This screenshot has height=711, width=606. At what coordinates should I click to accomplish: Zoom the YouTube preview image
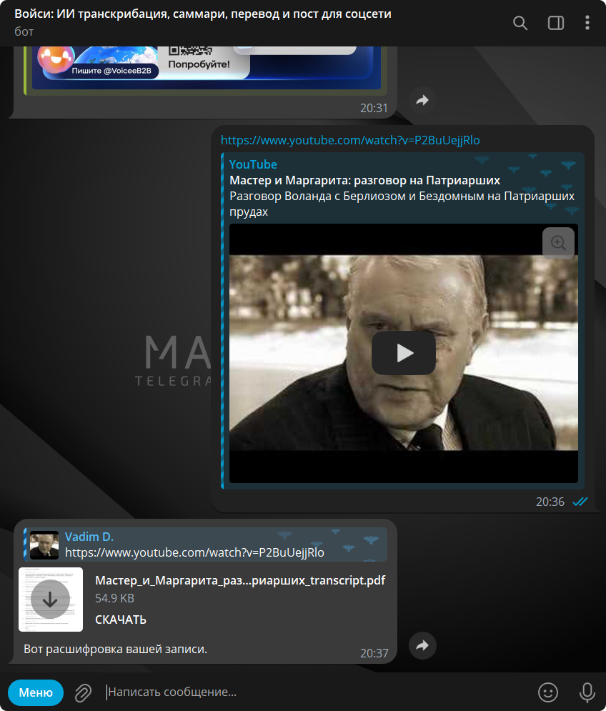point(558,244)
